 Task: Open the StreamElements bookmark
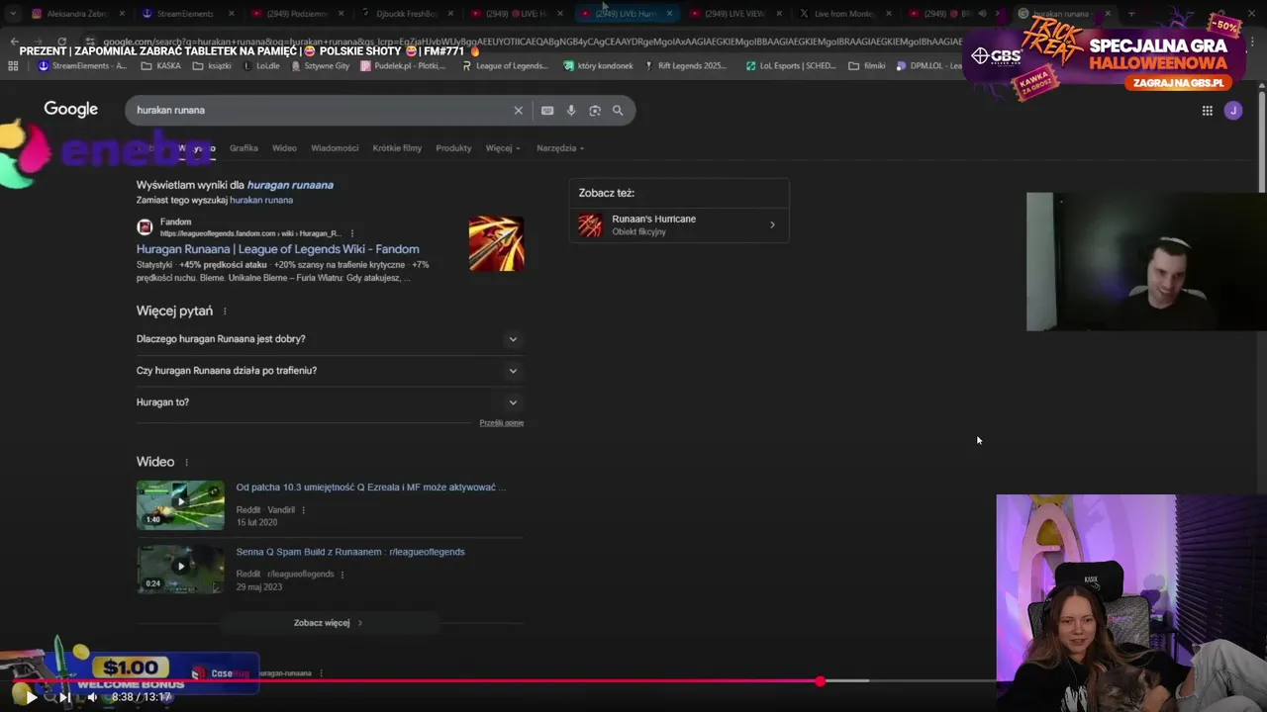pos(83,66)
